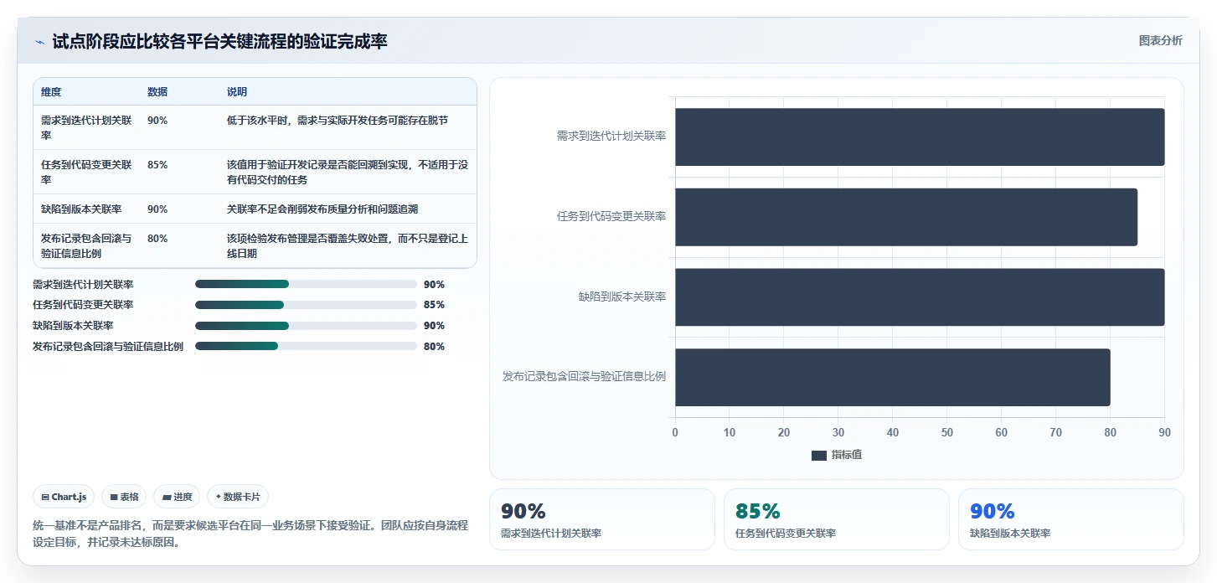The height and width of the screenshot is (583, 1217).
Task: Click description starting 该项检验发布管理
Action: click(x=348, y=245)
